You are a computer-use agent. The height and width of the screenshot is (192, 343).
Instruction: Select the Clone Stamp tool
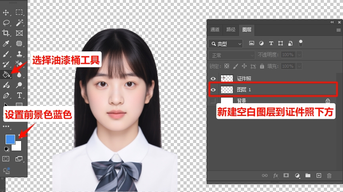tap(19, 54)
